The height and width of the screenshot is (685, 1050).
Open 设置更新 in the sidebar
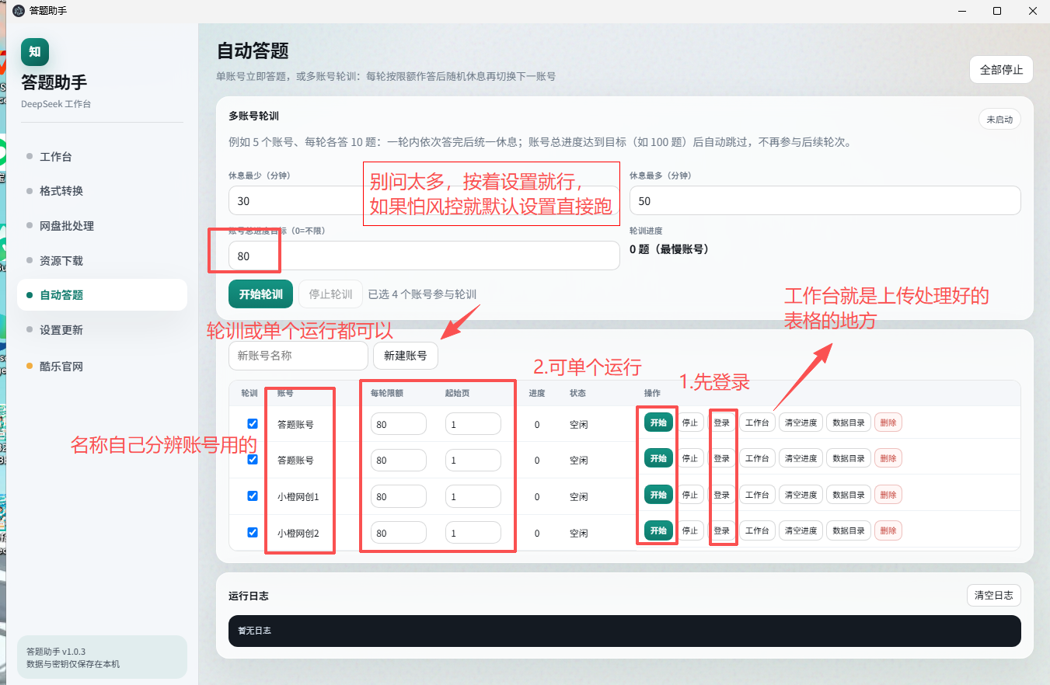[x=102, y=330]
